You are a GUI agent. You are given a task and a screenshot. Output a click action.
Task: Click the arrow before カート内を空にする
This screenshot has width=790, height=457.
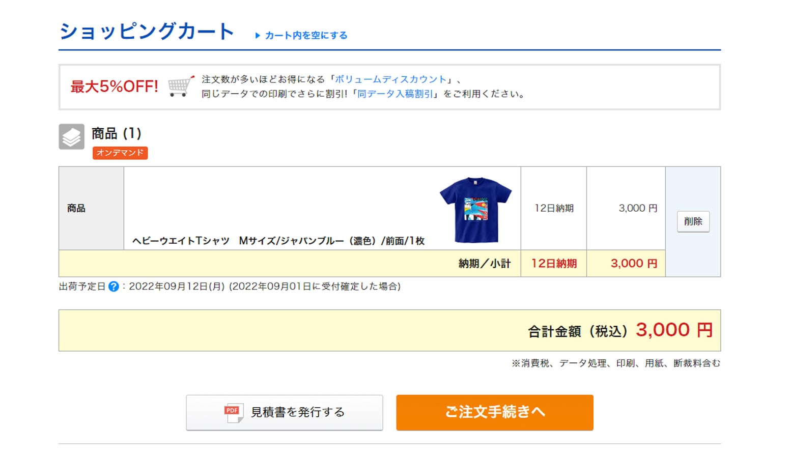click(x=258, y=36)
